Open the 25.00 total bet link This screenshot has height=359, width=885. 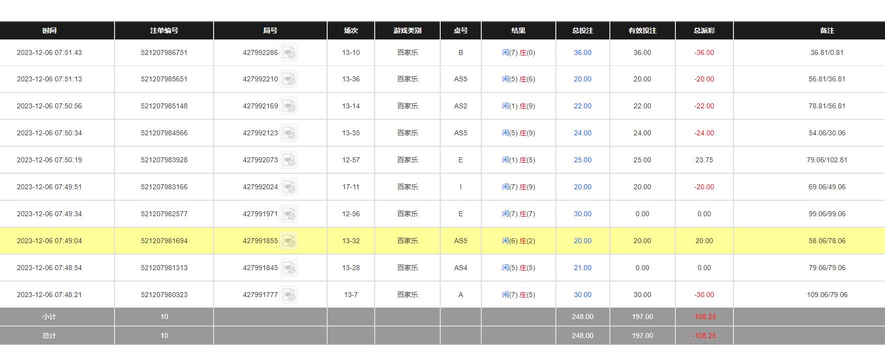tap(582, 160)
